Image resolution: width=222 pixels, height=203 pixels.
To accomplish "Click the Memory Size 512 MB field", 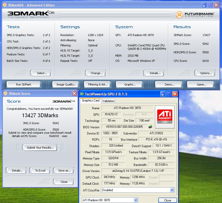I will pos(113,165).
